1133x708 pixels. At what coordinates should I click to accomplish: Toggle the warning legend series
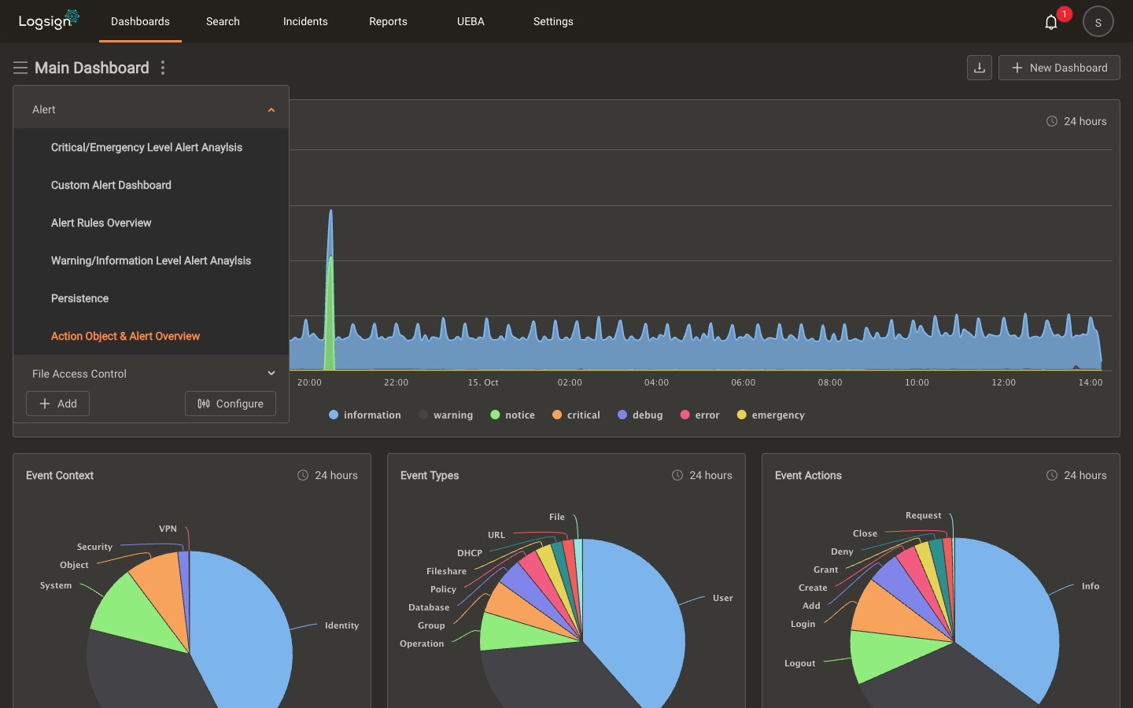446,415
